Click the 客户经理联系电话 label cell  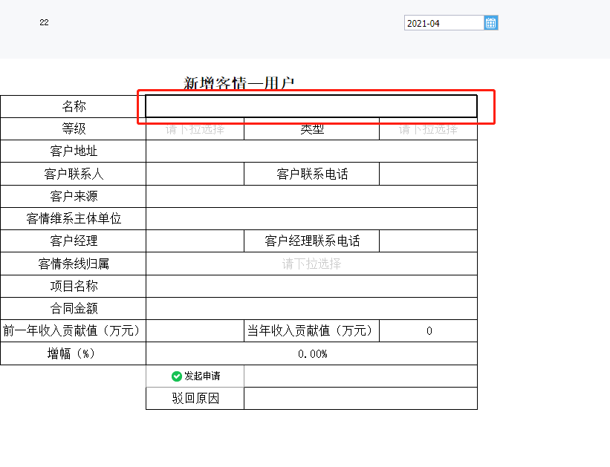(x=311, y=241)
